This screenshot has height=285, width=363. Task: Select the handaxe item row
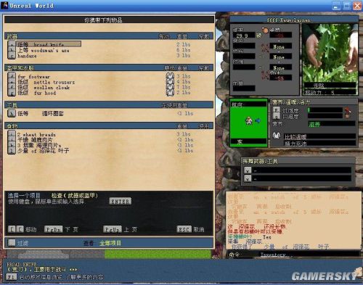pyautogui.click(x=27, y=56)
